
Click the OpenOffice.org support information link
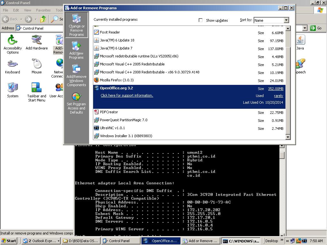[x=127, y=95]
